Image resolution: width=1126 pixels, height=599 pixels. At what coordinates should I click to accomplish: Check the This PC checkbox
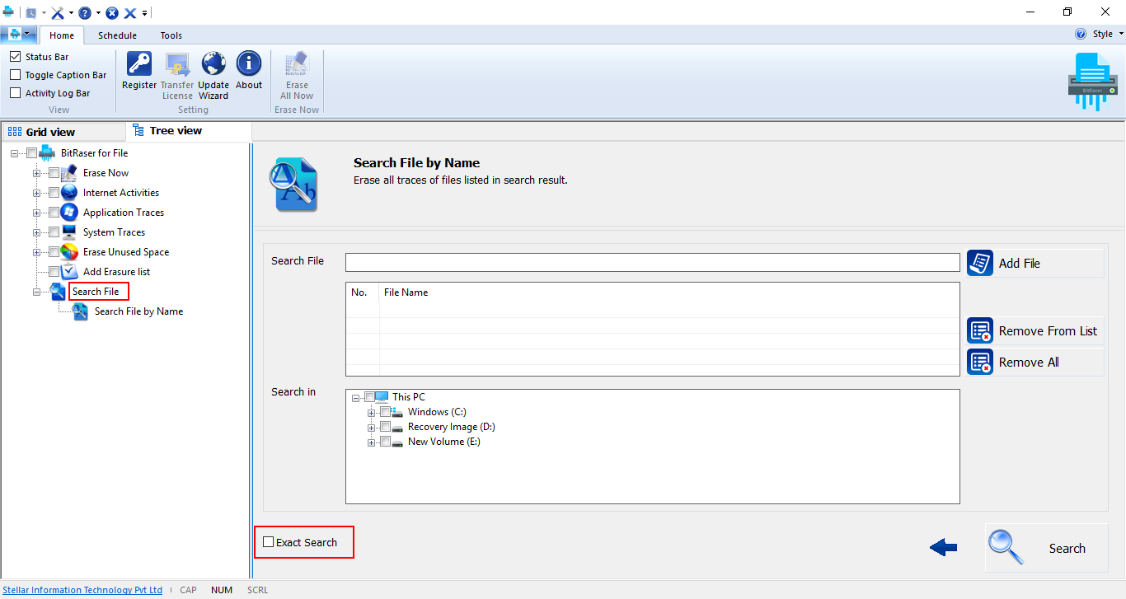[368, 397]
